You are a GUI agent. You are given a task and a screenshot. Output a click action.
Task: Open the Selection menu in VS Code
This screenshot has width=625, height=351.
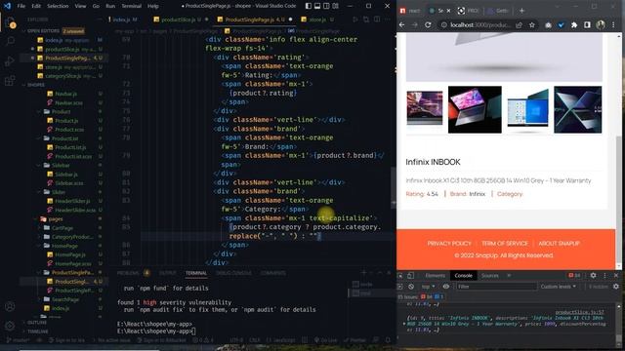[x=58, y=6]
